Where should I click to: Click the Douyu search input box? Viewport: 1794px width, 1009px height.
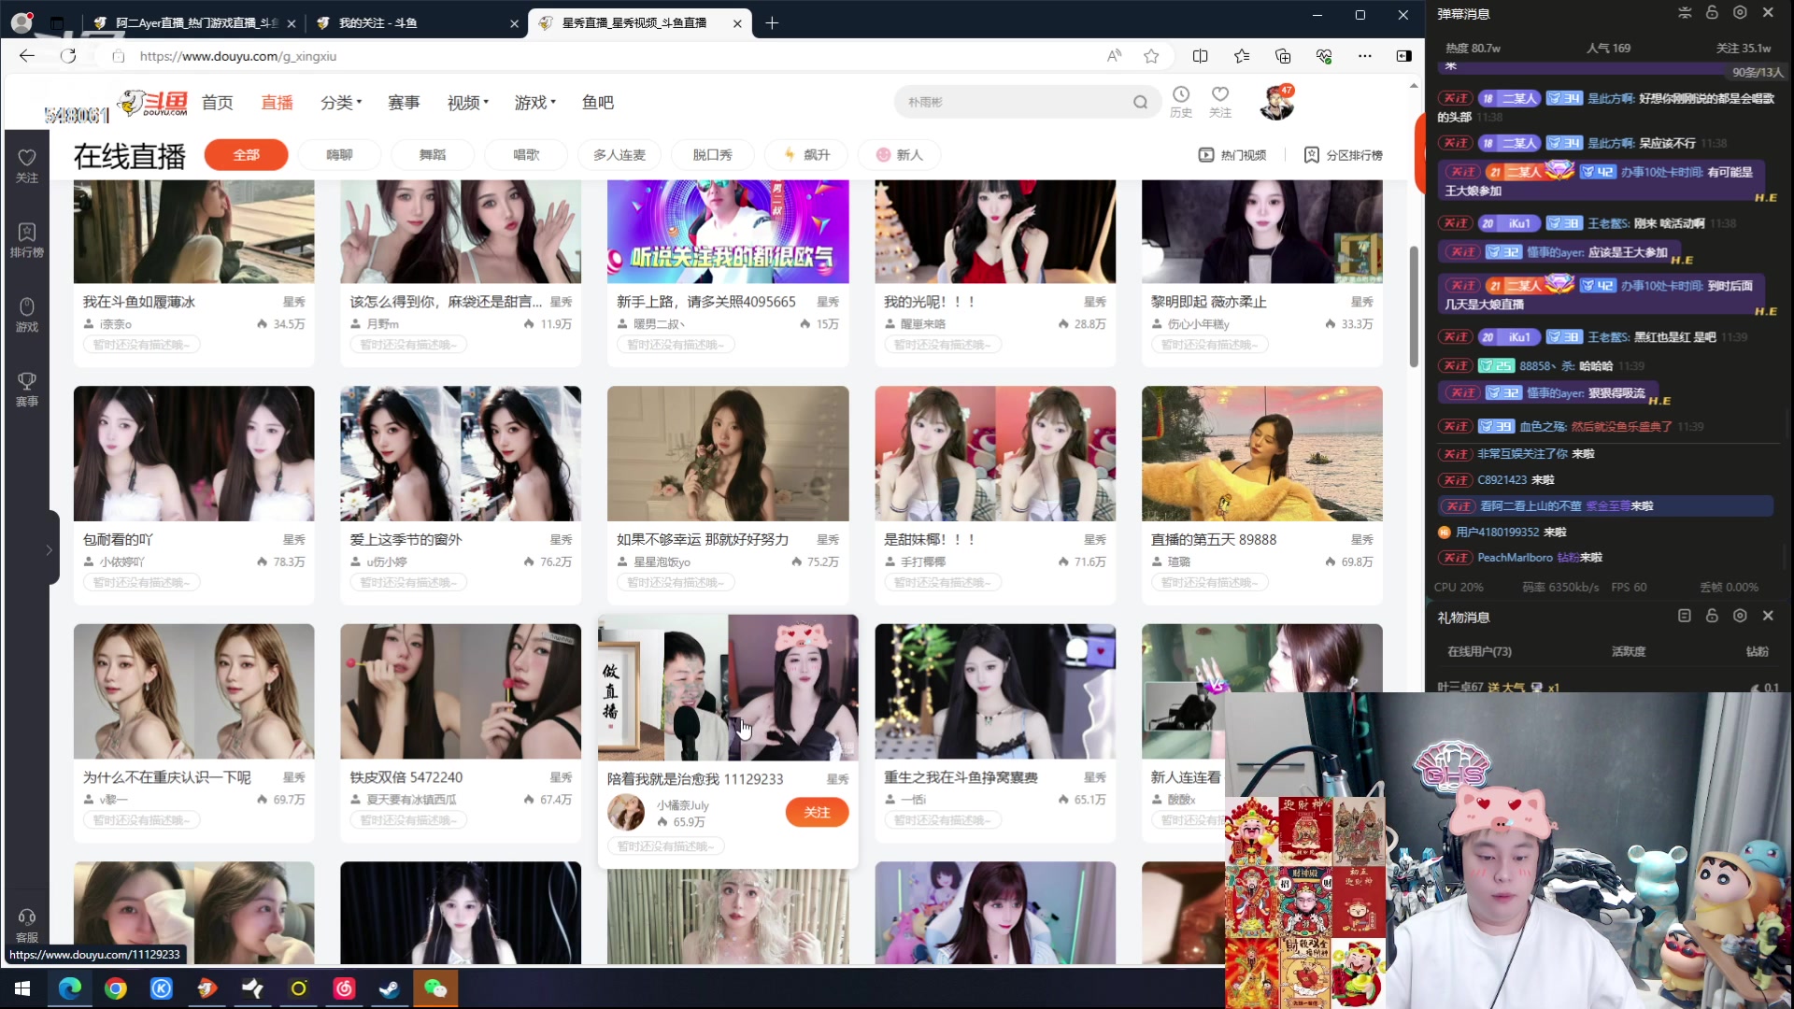point(1014,102)
